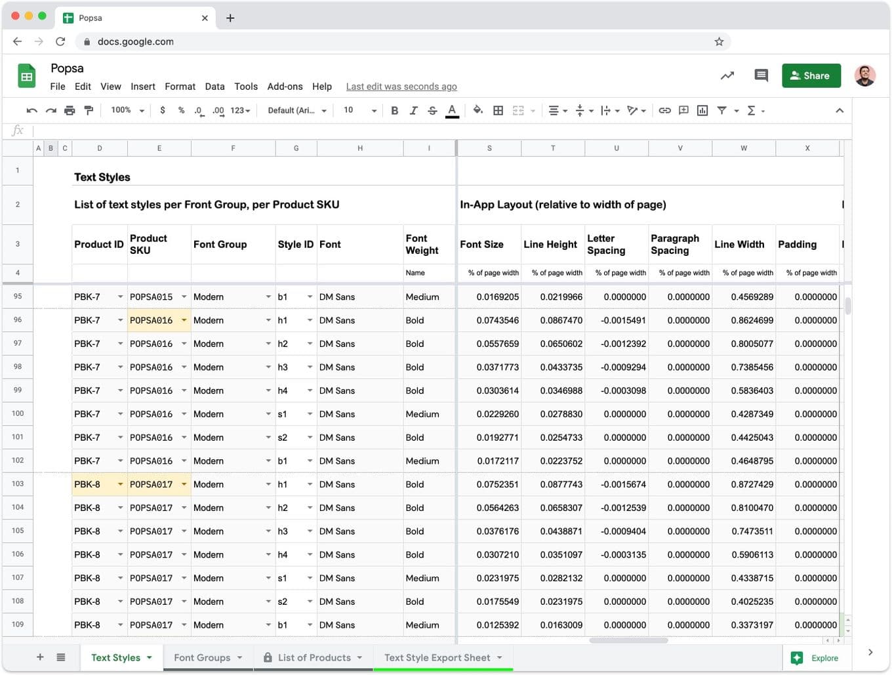Click the insert chart icon
The height and width of the screenshot is (675, 892).
(x=702, y=111)
